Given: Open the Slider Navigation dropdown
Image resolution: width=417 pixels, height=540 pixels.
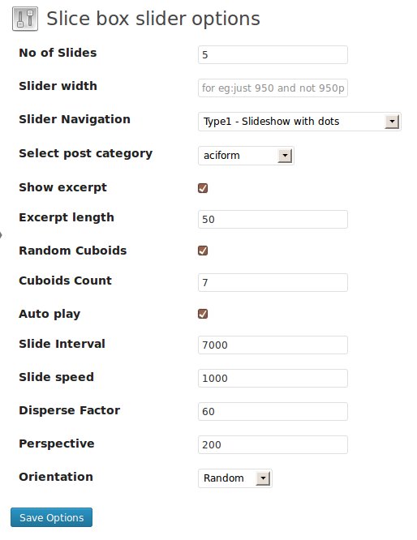Looking at the screenshot, I should click(x=299, y=122).
